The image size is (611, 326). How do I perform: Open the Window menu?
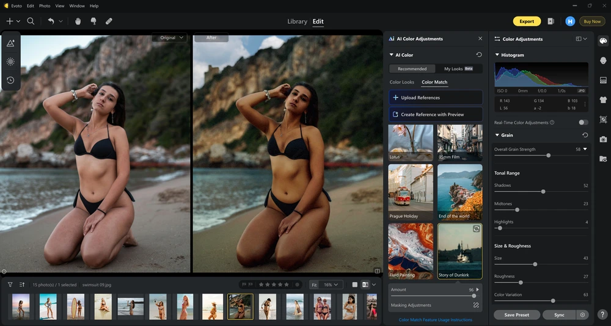pyautogui.click(x=77, y=6)
